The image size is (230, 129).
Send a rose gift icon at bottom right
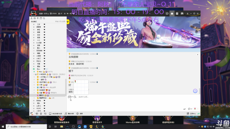195,109
